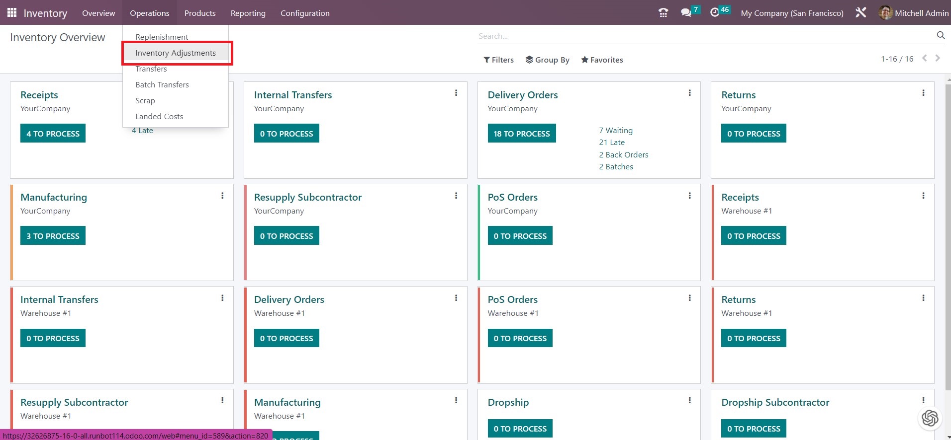This screenshot has height=440, width=951.
Task: Select Replenishment from Operations menu
Action: (x=162, y=37)
